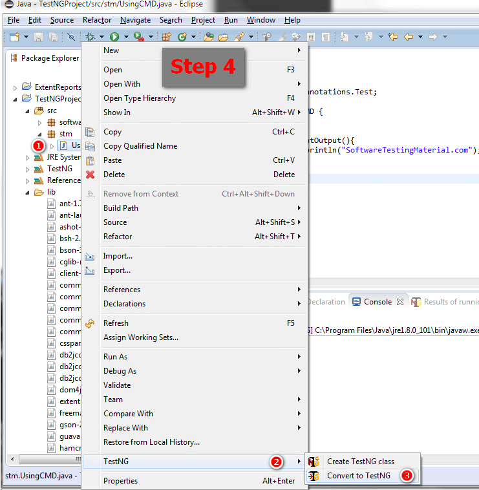Screen dimensions: 479x490
Task: Open the File menu
Action: point(14,20)
